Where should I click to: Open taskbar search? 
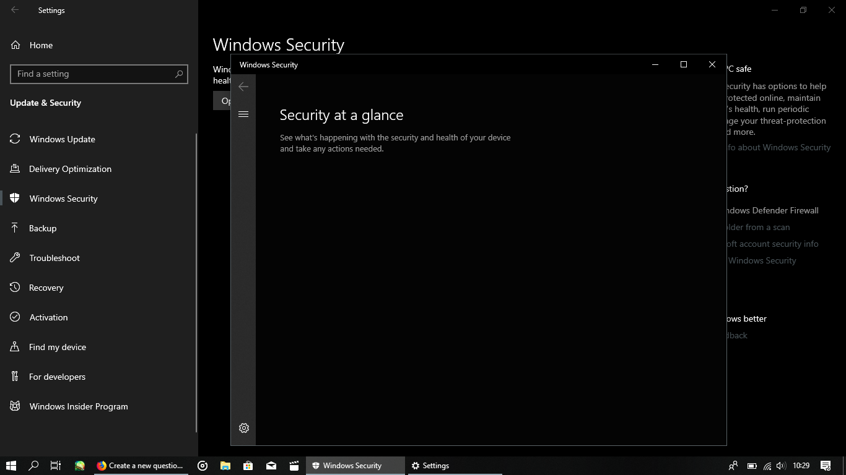(x=33, y=466)
